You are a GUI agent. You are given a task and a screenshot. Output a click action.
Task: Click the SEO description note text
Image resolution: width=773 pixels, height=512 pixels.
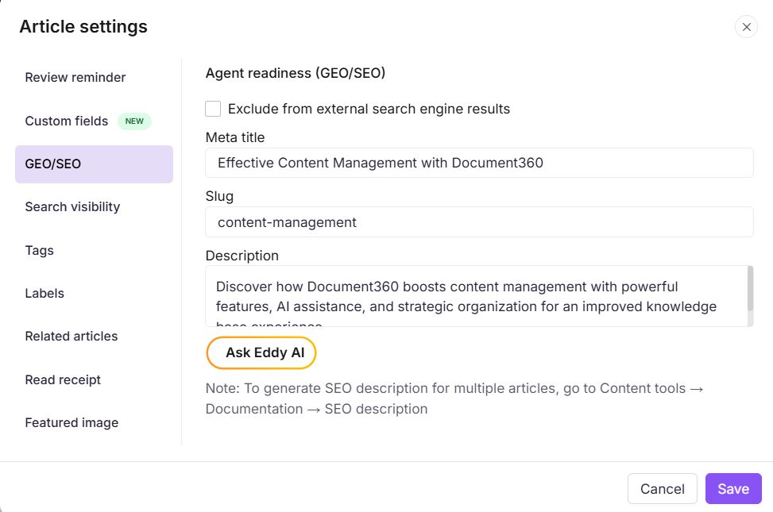(x=454, y=398)
